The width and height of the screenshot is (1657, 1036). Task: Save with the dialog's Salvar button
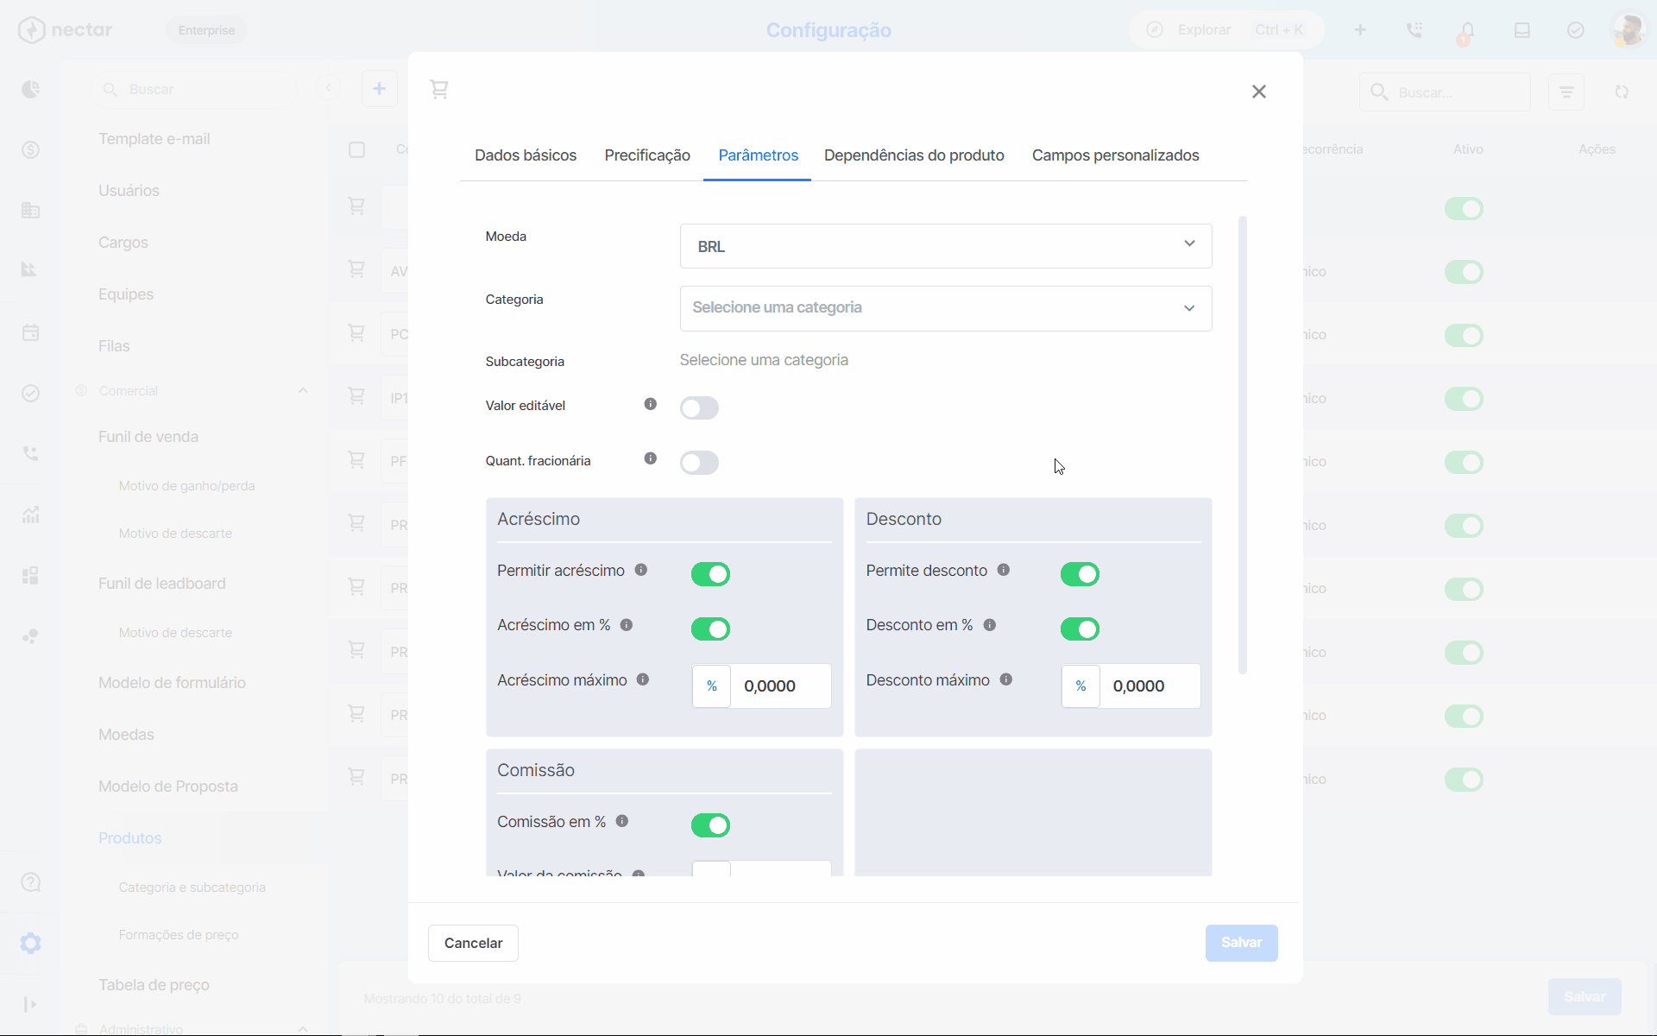click(1242, 943)
